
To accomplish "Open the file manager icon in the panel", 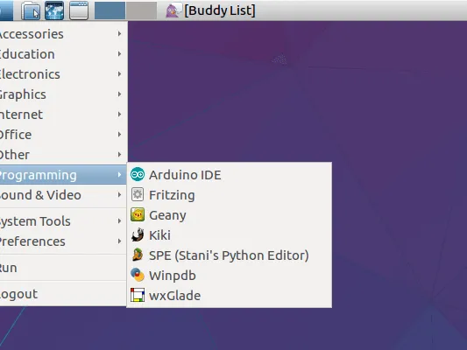I will (x=31, y=10).
